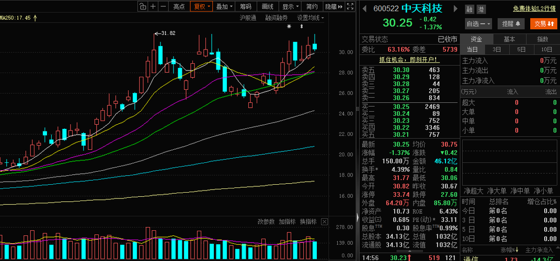The image size is (560, 261).
Task: Click 换指标 to change indicator
Action: (308, 221)
